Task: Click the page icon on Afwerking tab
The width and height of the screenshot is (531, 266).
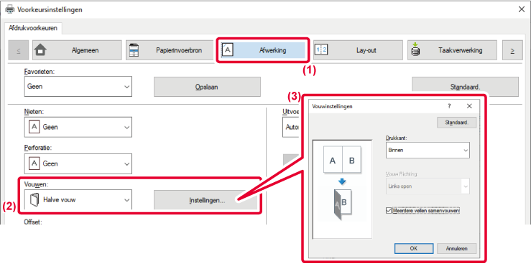Action: (227, 50)
